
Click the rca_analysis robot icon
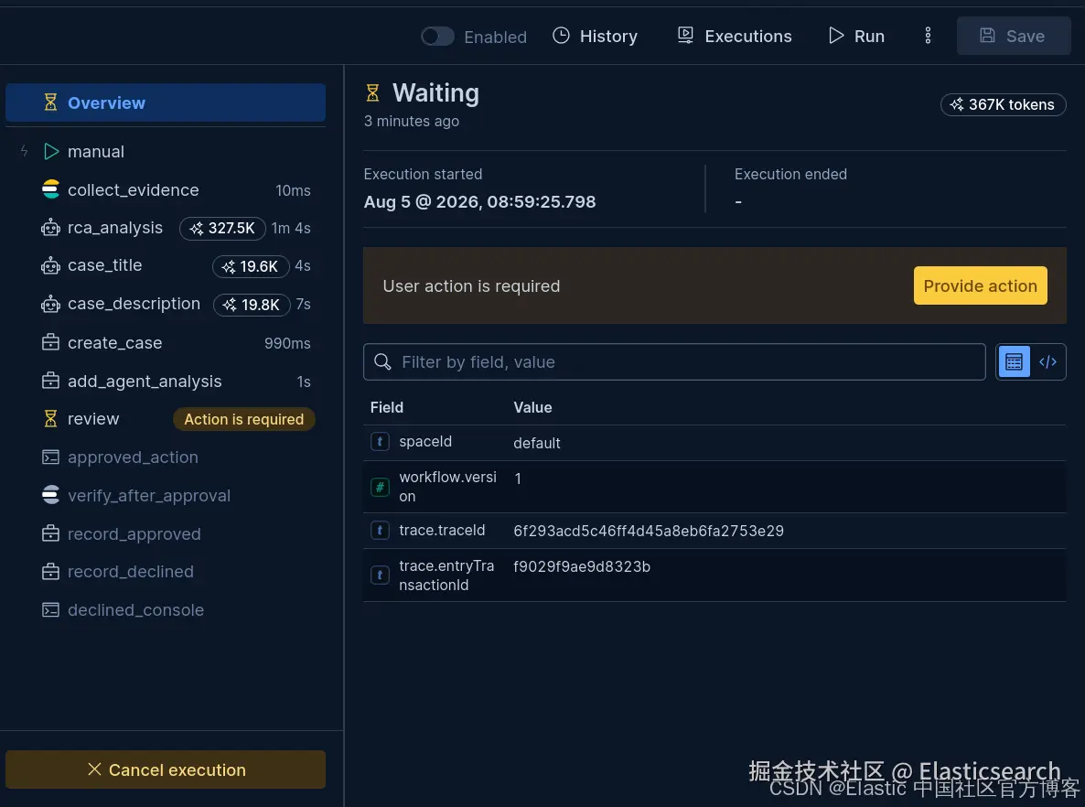click(50, 228)
